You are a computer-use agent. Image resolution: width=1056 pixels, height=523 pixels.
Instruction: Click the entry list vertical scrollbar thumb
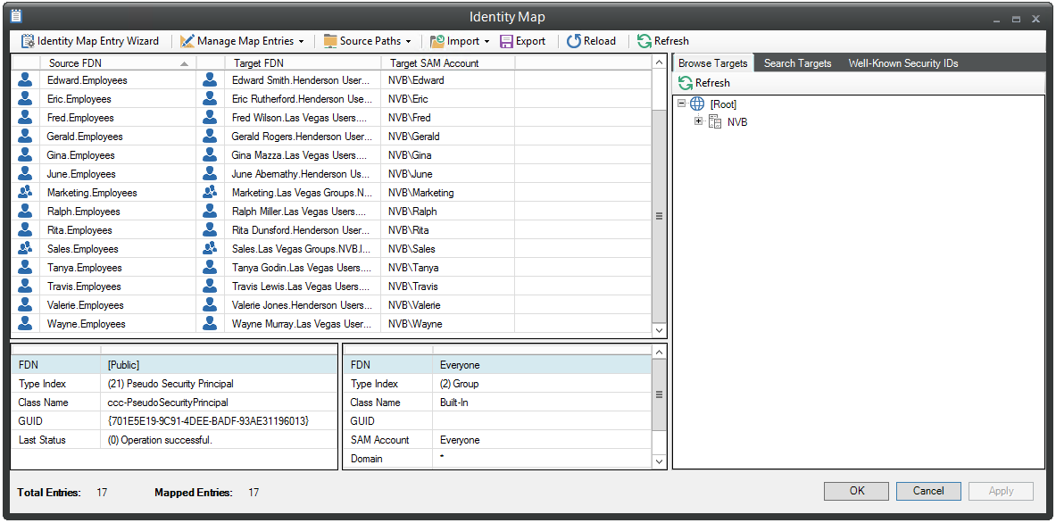coord(660,215)
